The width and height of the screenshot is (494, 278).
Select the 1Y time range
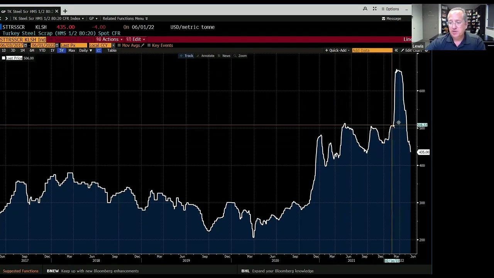coord(52,51)
